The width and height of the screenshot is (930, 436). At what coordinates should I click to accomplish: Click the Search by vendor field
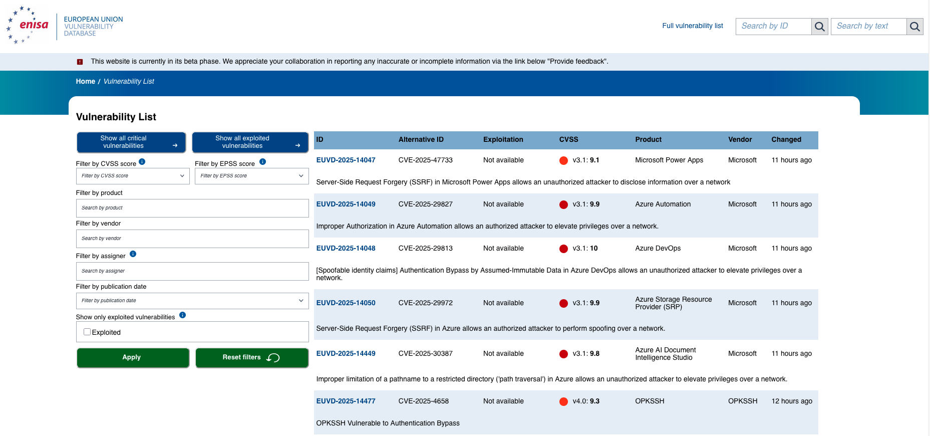[x=192, y=239]
